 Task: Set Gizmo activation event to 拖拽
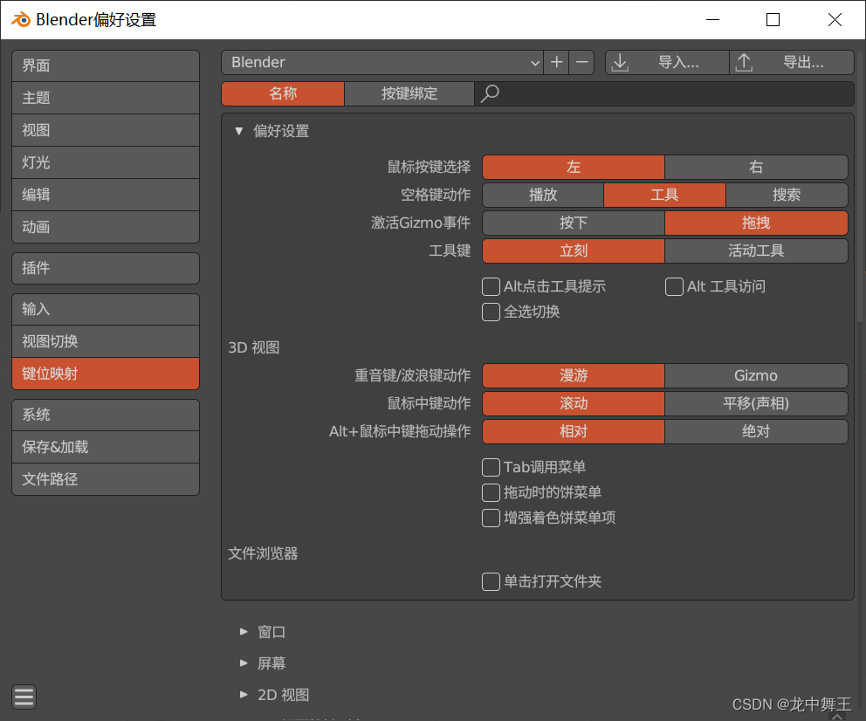[x=756, y=223]
